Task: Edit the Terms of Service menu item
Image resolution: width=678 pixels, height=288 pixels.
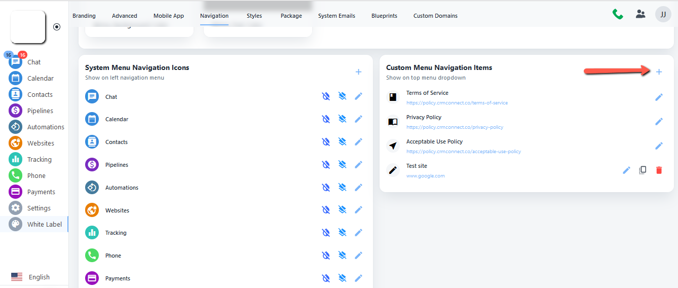Action: (659, 97)
